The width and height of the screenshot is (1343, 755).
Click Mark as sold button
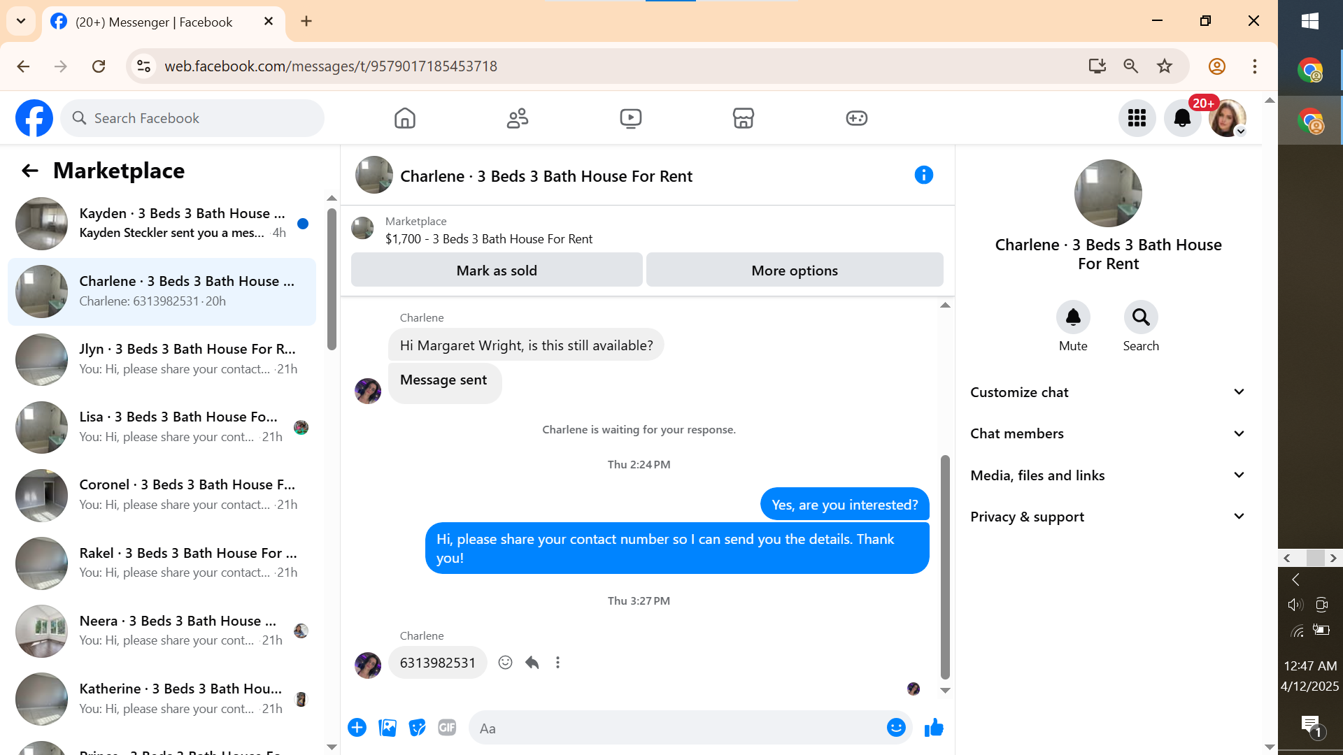(x=497, y=270)
